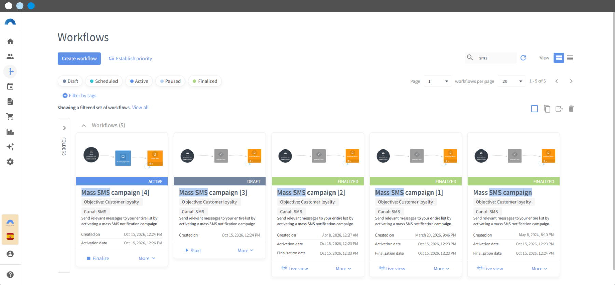This screenshot has height=285, width=615.
Task: Switch to list view layout
Action: click(570, 58)
